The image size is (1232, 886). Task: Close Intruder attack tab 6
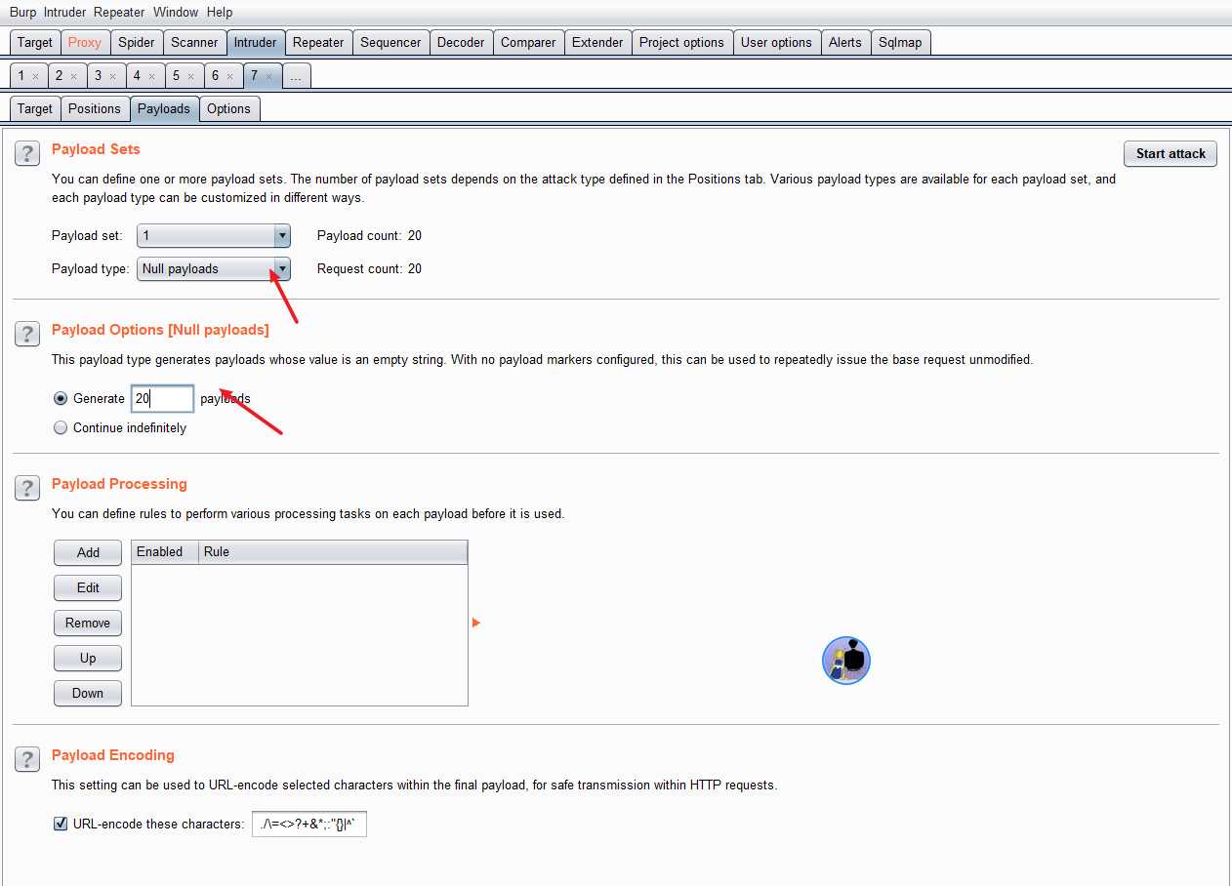pyautogui.click(x=229, y=76)
